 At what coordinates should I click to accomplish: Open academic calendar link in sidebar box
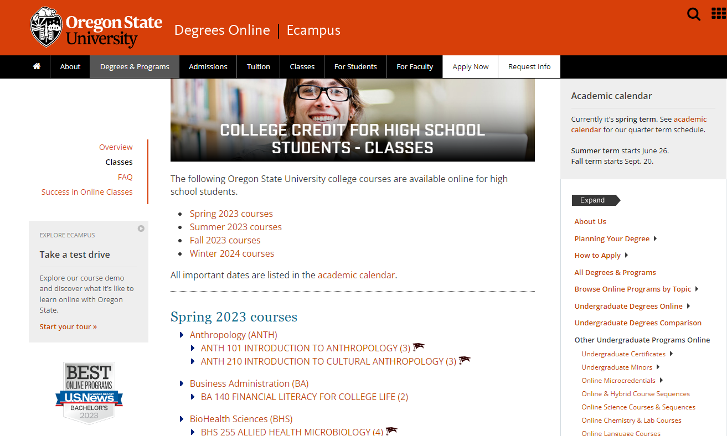639,124
